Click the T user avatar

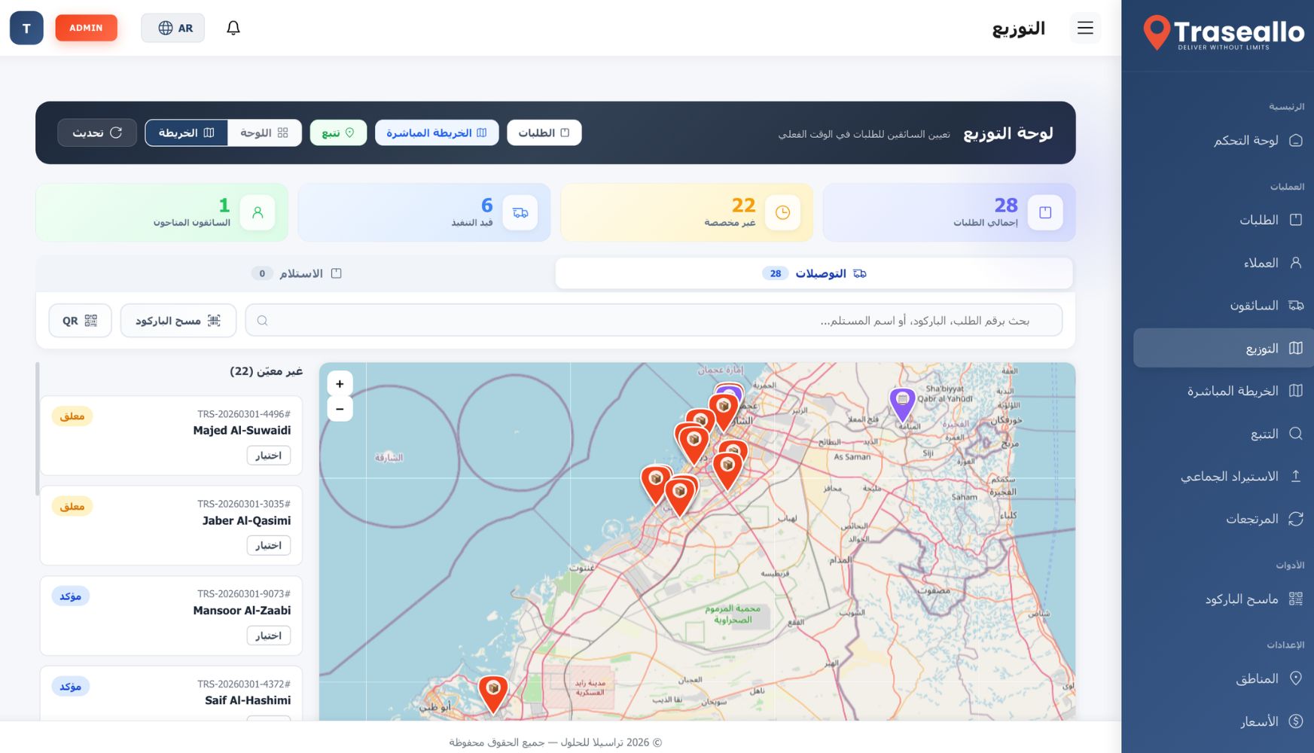[26, 28]
